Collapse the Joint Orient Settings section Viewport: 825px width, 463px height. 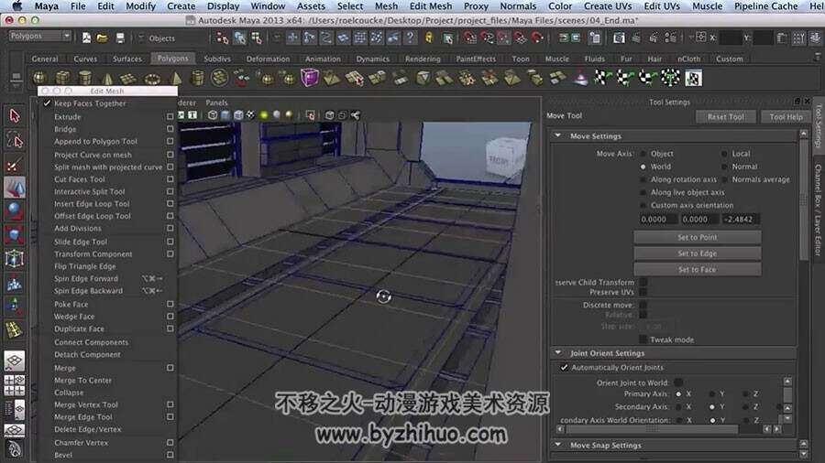pos(557,353)
